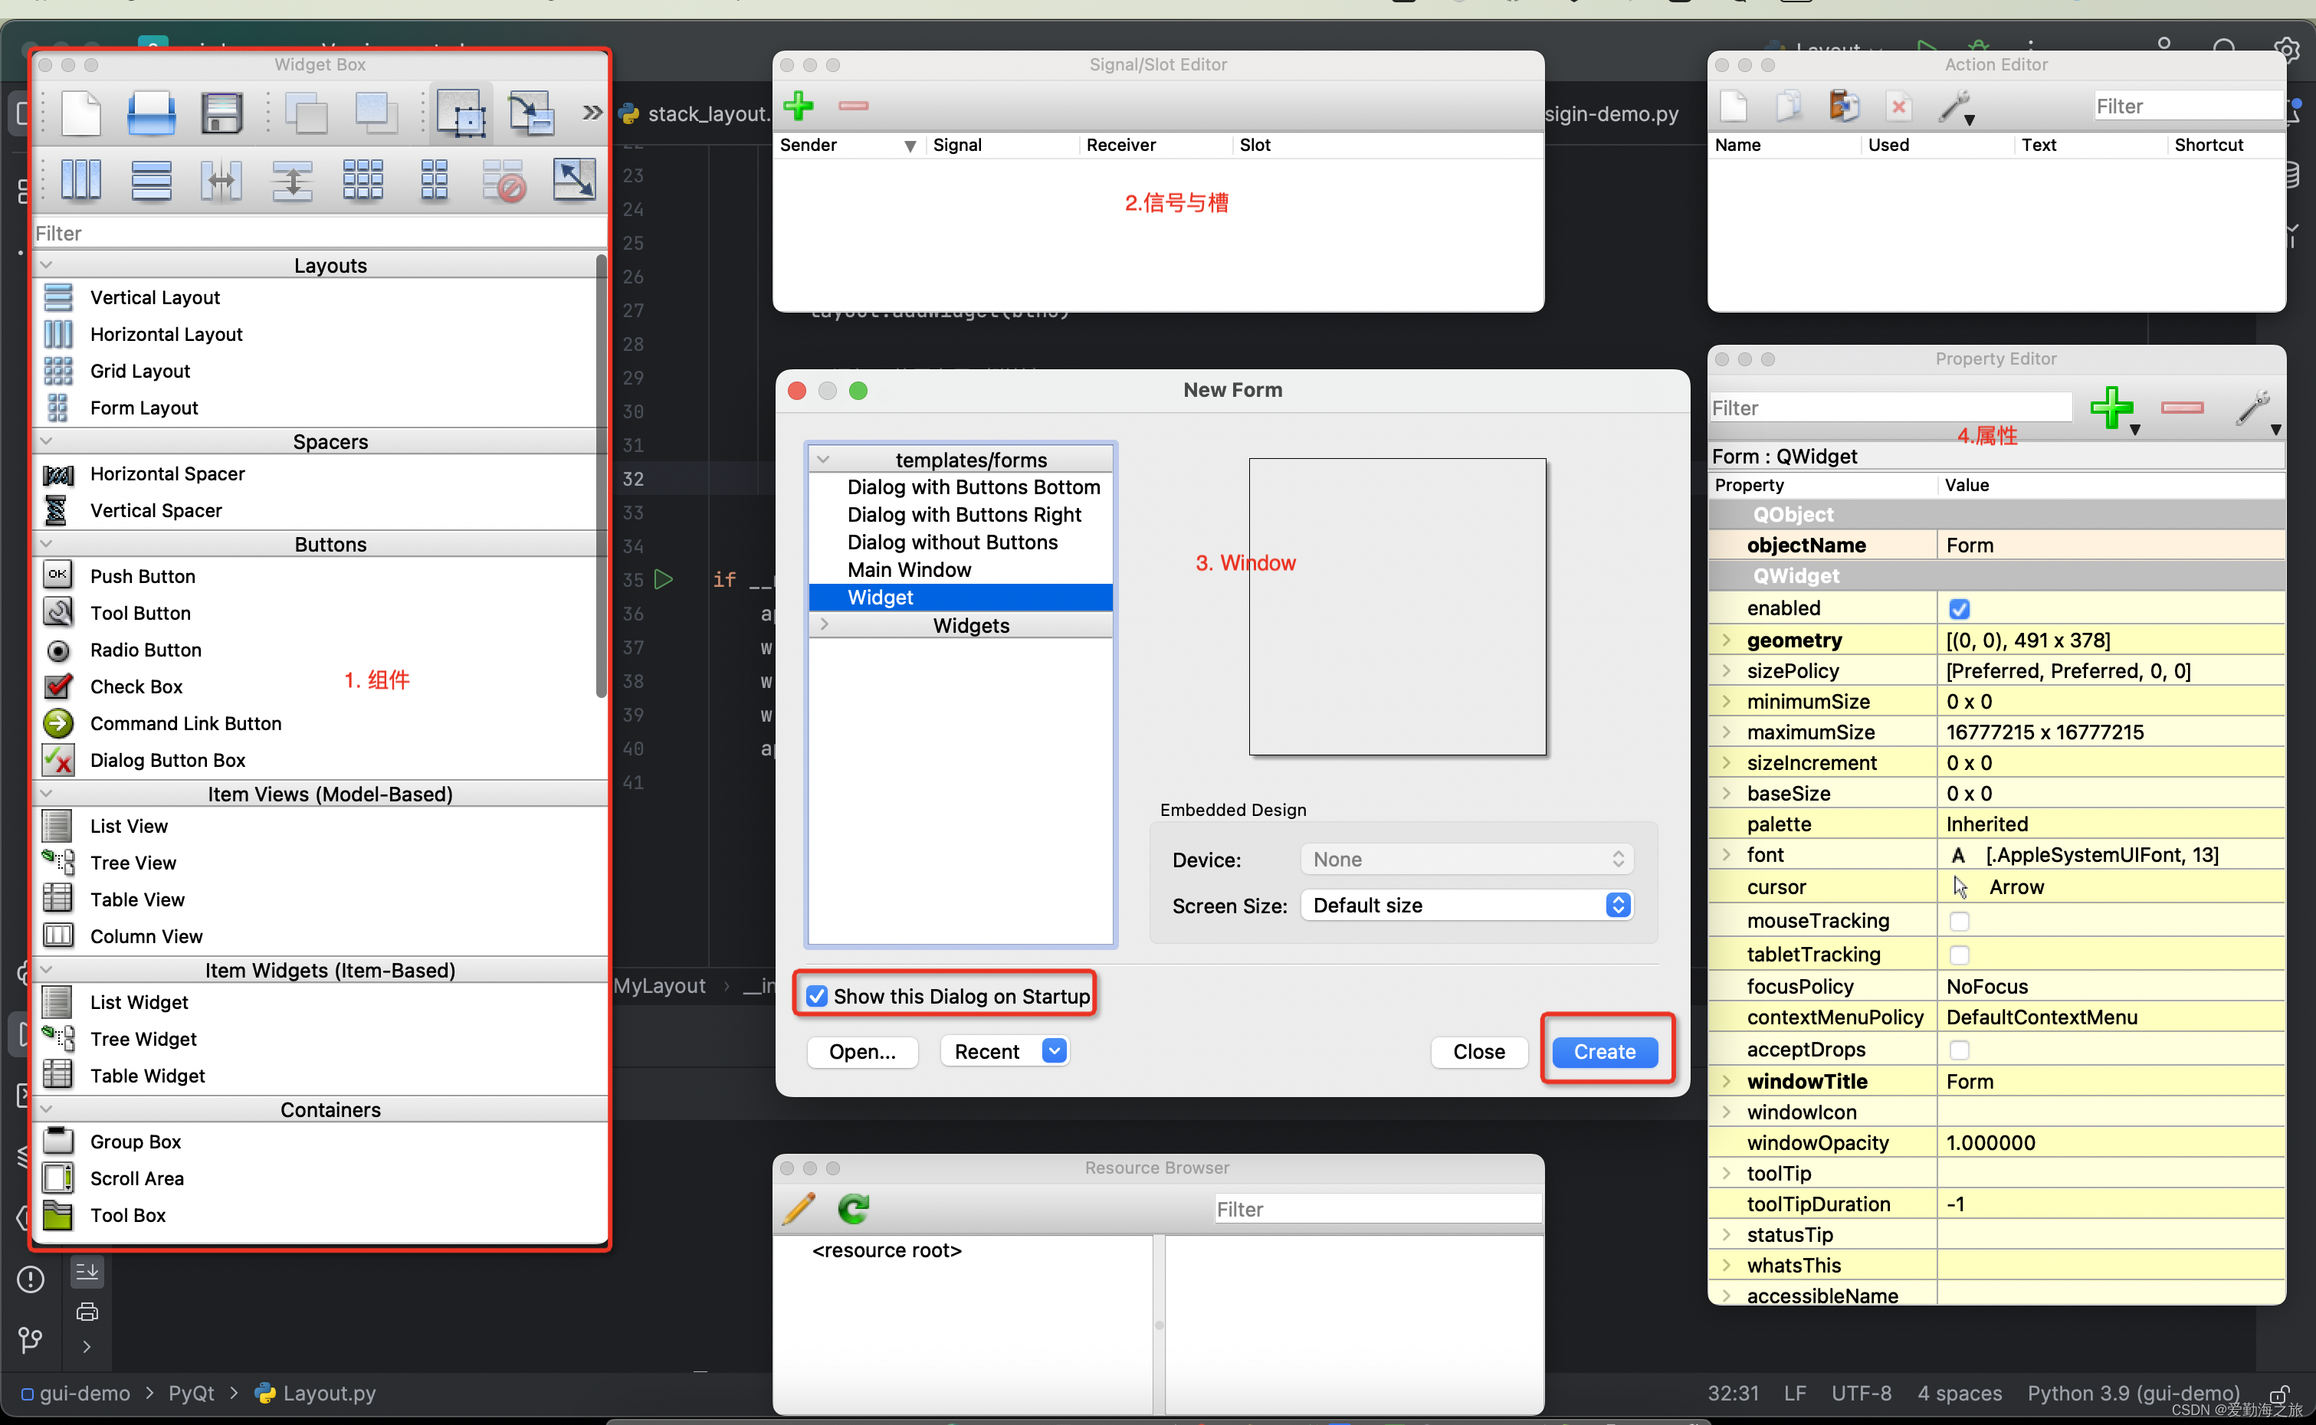Enable the enabled property checkbox

(1957, 607)
